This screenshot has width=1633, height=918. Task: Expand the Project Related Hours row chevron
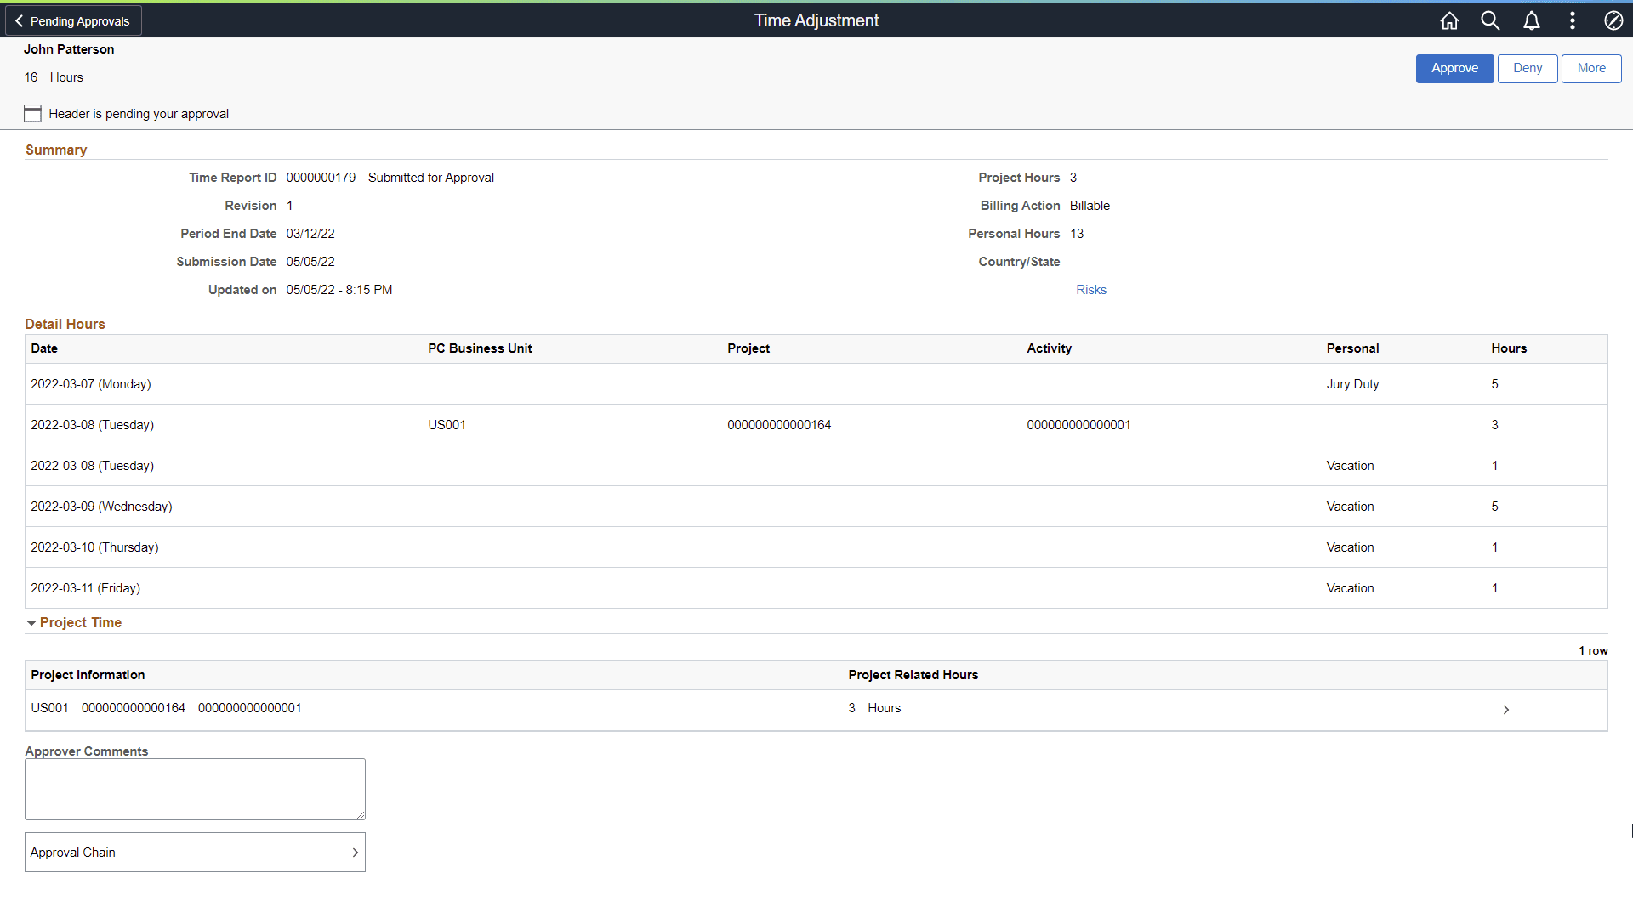pos(1506,709)
